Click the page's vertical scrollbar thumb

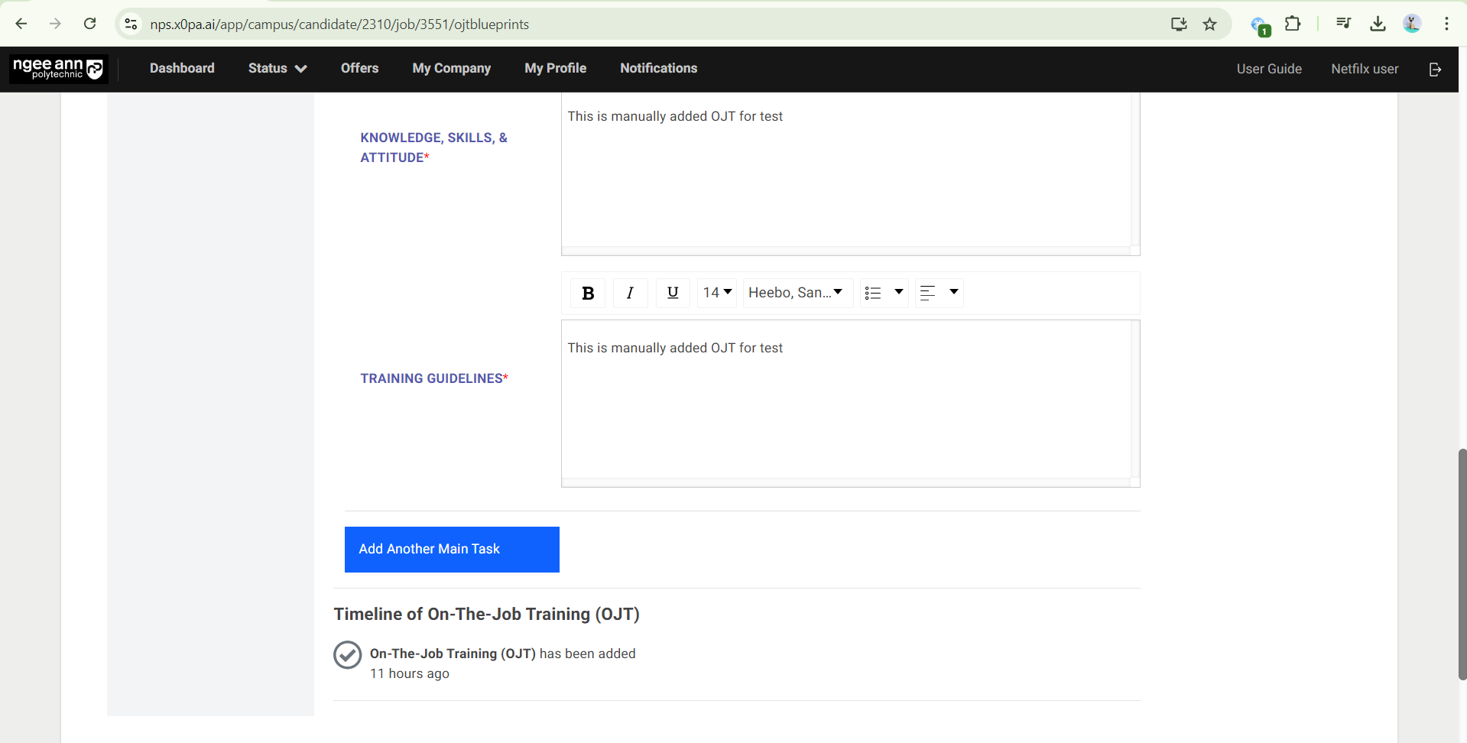[1462, 564]
